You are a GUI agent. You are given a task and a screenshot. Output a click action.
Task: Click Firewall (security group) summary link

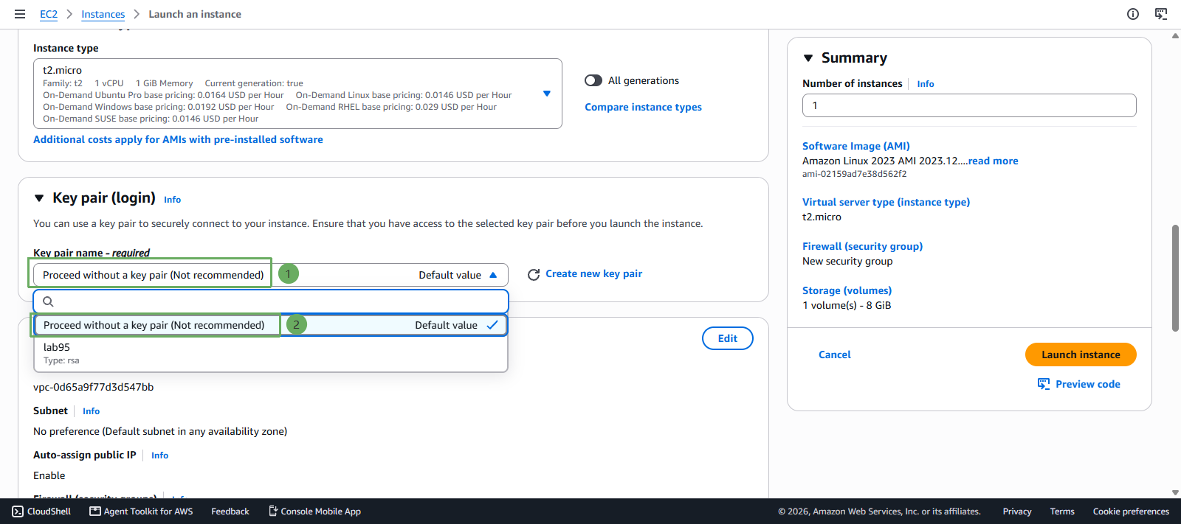pyautogui.click(x=863, y=246)
